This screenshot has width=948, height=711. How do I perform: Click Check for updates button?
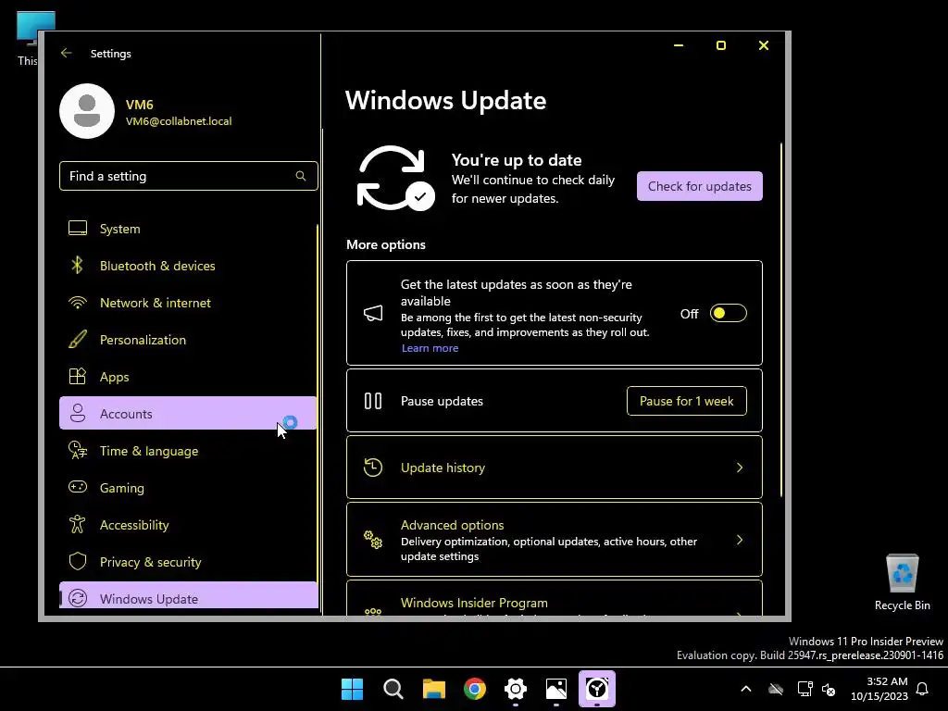pos(700,186)
